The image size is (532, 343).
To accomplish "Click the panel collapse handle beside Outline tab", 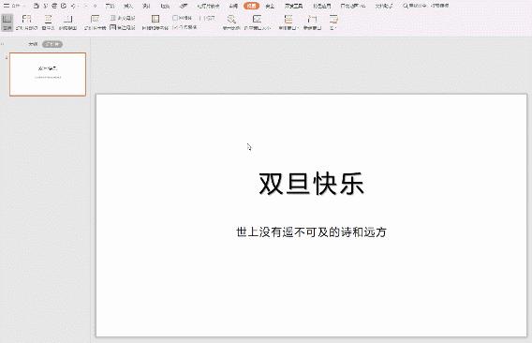I will pyautogui.click(x=3, y=44).
